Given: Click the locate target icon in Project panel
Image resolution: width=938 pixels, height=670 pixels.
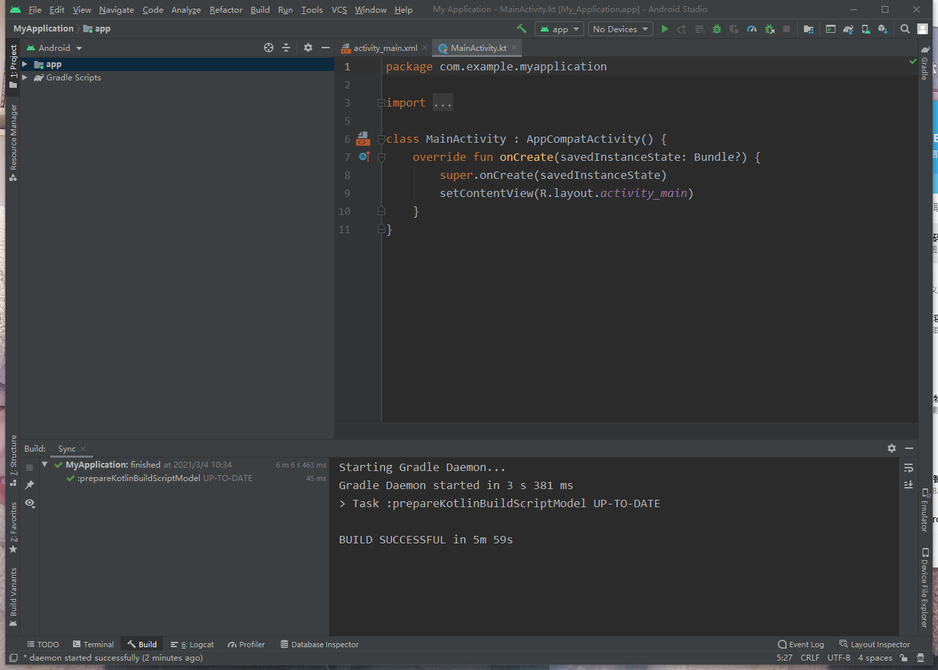Looking at the screenshot, I should pyautogui.click(x=269, y=48).
